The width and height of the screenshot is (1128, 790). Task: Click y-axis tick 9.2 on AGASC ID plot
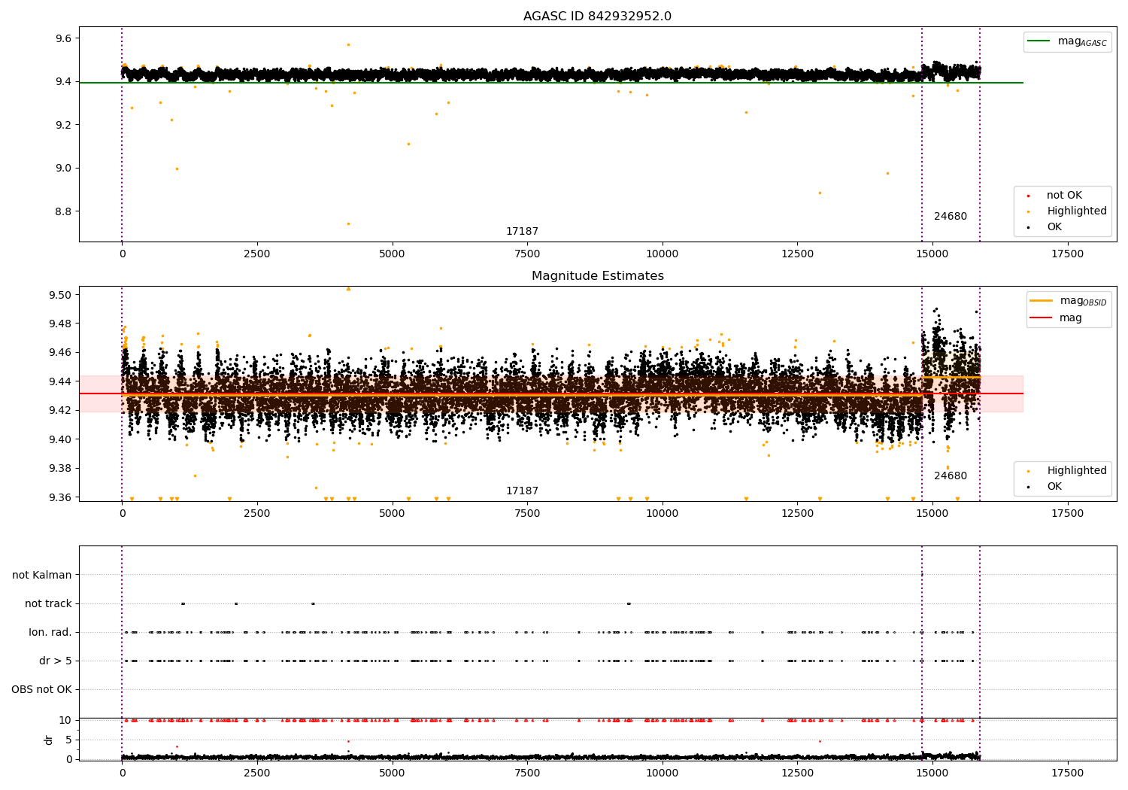click(x=62, y=125)
